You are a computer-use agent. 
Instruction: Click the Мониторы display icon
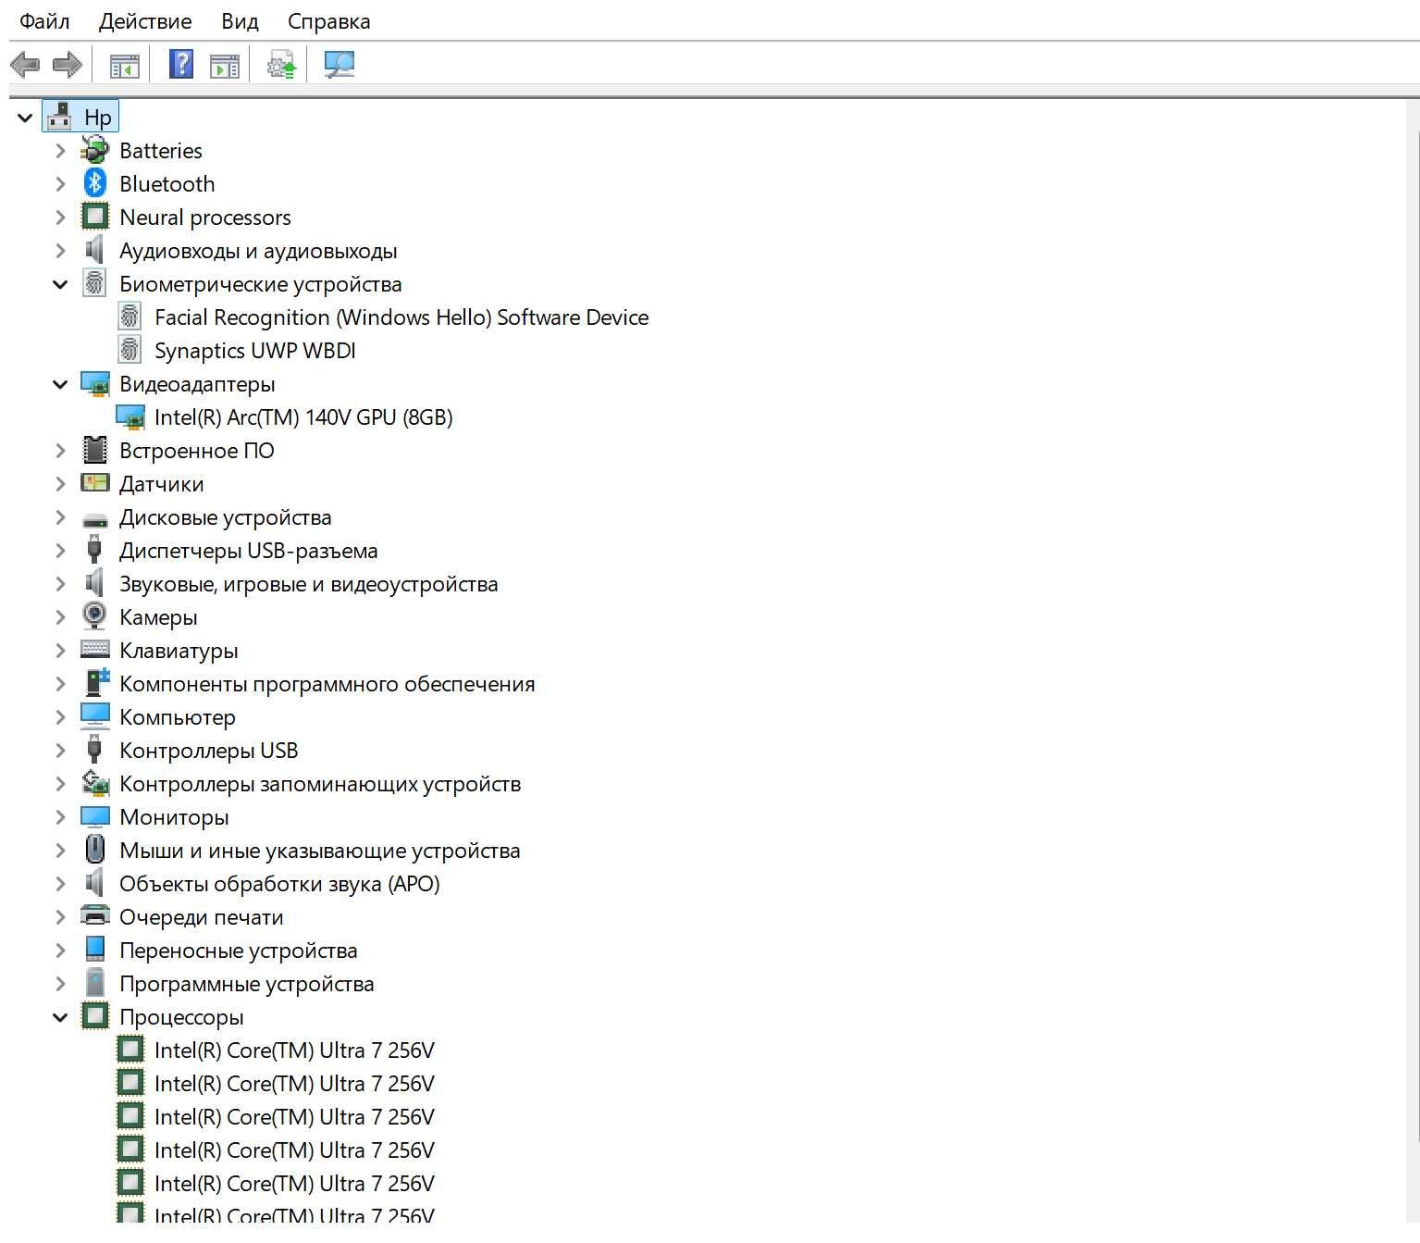click(x=94, y=816)
